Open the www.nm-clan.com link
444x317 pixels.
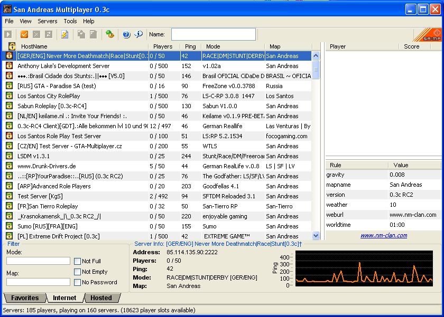point(384,236)
